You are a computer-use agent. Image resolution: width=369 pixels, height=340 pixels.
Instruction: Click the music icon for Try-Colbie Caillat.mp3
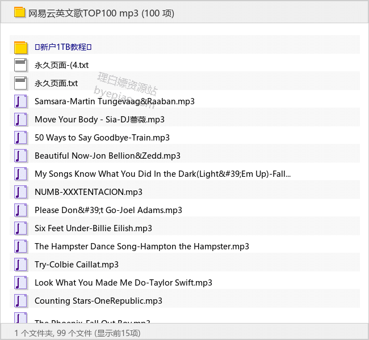coord(20,265)
